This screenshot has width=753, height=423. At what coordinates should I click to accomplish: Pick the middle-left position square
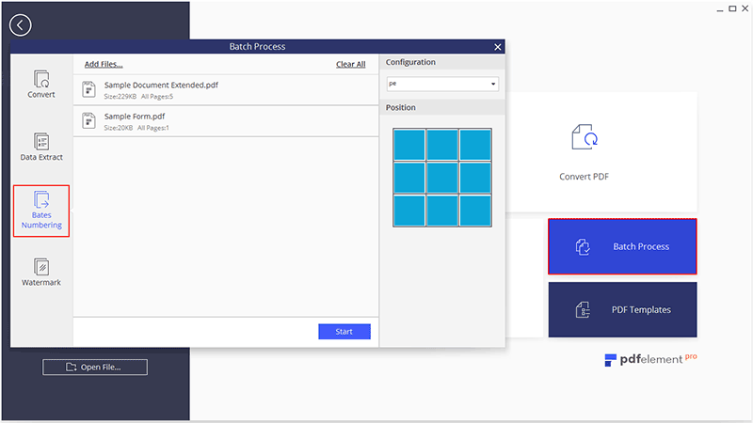pyautogui.click(x=409, y=178)
